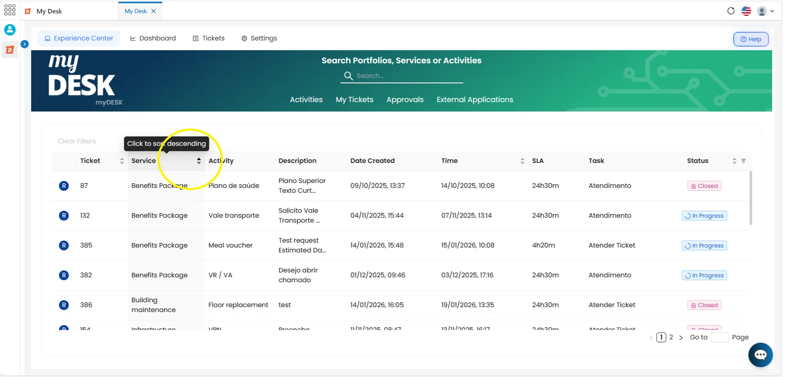This screenshot has height=377, width=785.
Task: Sort the Service column
Action: (x=198, y=161)
